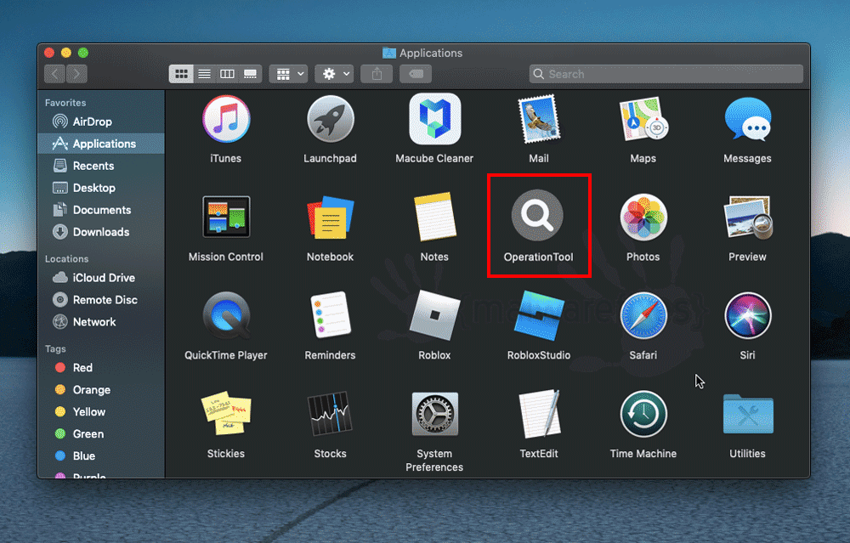Select the RobloxStudio app icon
Image resolution: width=850 pixels, height=543 pixels.
pyautogui.click(x=539, y=315)
